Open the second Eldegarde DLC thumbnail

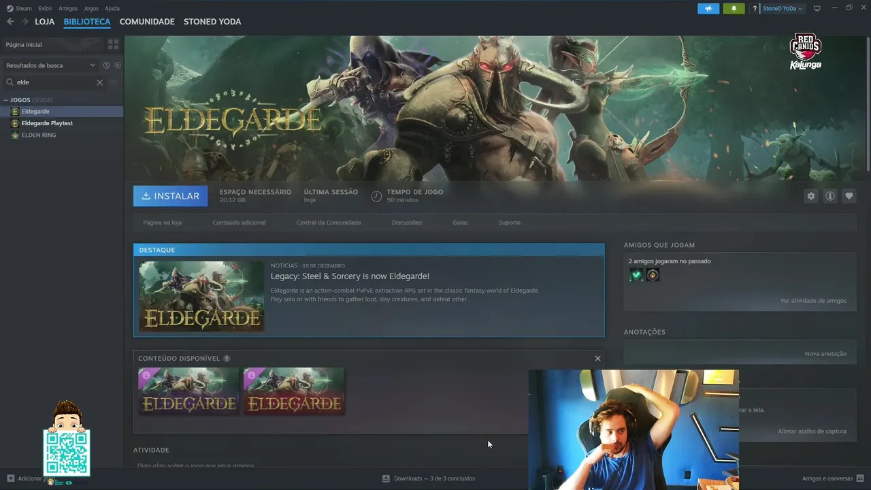click(x=294, y=391)
